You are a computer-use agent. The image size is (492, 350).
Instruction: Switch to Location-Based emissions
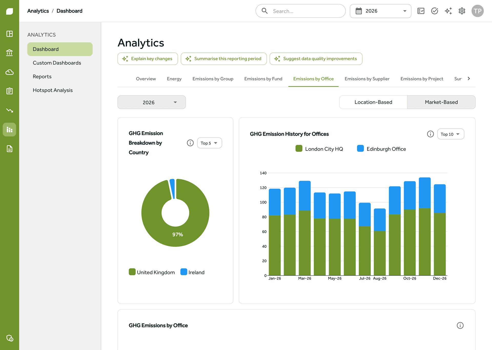pos(373,102)
